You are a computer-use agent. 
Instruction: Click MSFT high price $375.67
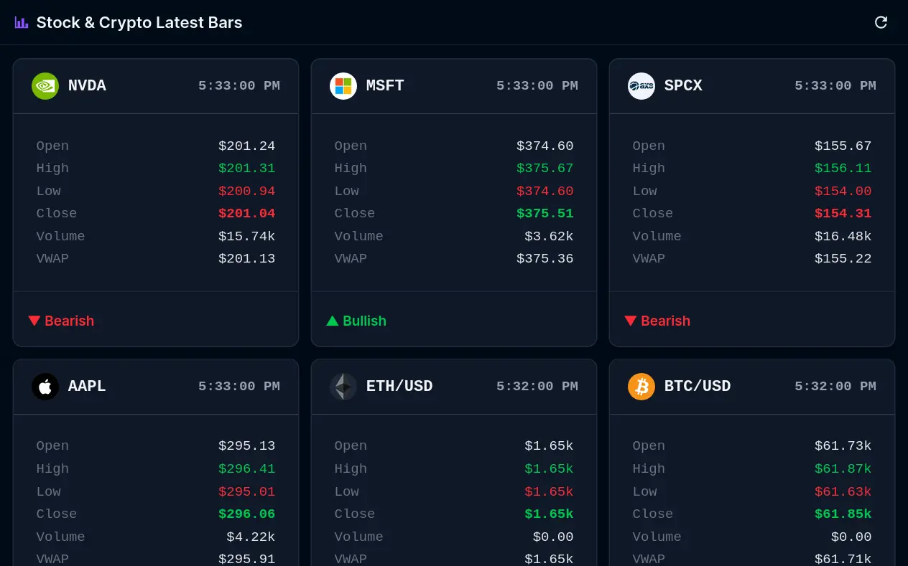545,169
